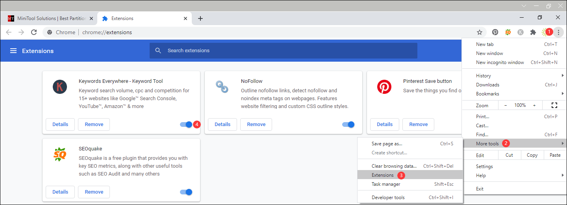The image size is (567, 205).
Task: Increase zoom with the plus button
Action: coord(534,105)
